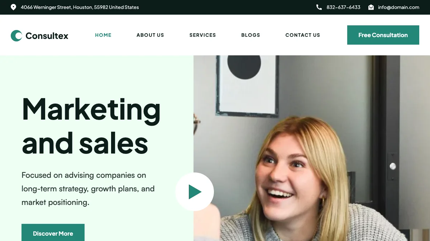
Task: Click the phone handset icon
Action: tap(319, 7)
